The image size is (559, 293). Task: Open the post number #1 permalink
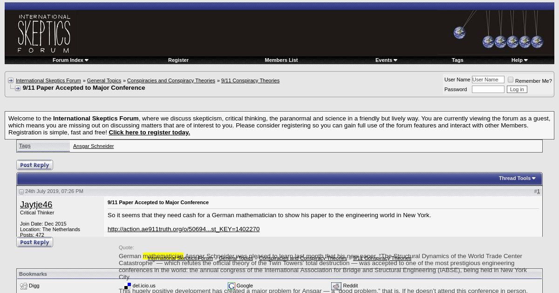(x=538, y=191)
